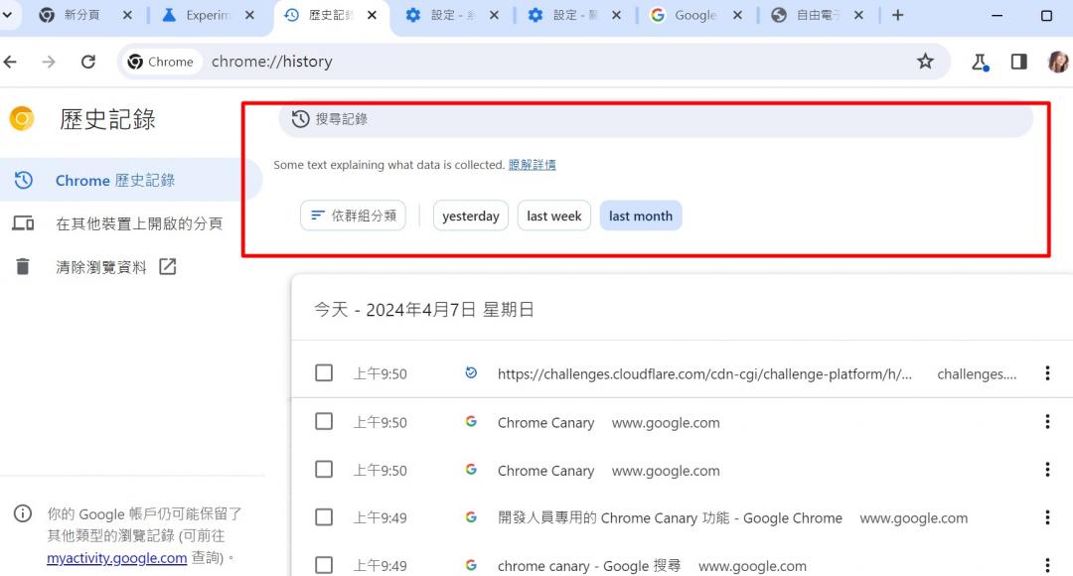Close the 歷史記錄 tab
The height and width of the screenshot is (576, 1073).
372,15
